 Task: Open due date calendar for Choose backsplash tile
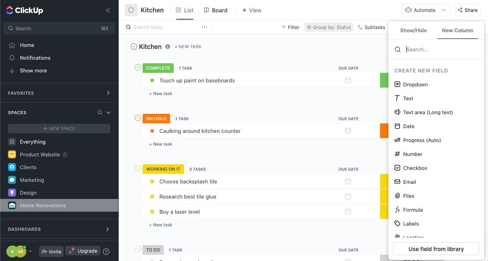pyautogui.click(x=348, y=181)
